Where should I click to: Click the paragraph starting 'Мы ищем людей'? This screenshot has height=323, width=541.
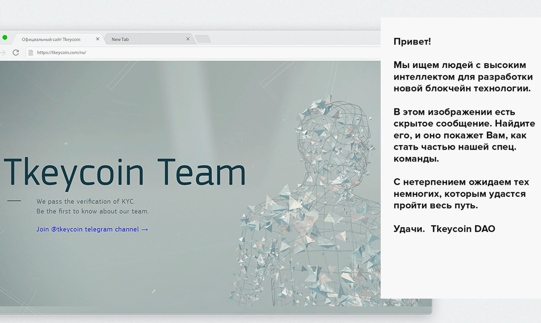(x=463, y=77)
